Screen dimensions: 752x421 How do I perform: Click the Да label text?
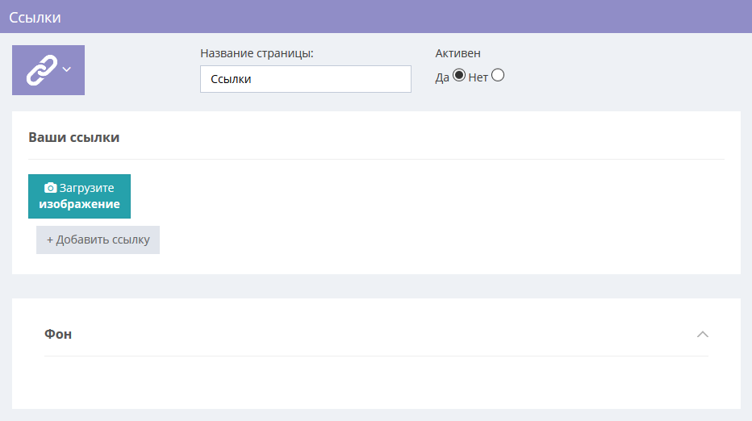point(442,77)
